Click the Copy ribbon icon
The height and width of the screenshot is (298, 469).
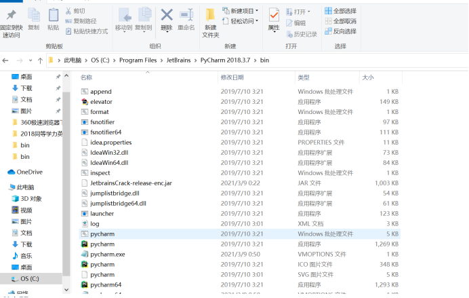[x=33, y=15]
